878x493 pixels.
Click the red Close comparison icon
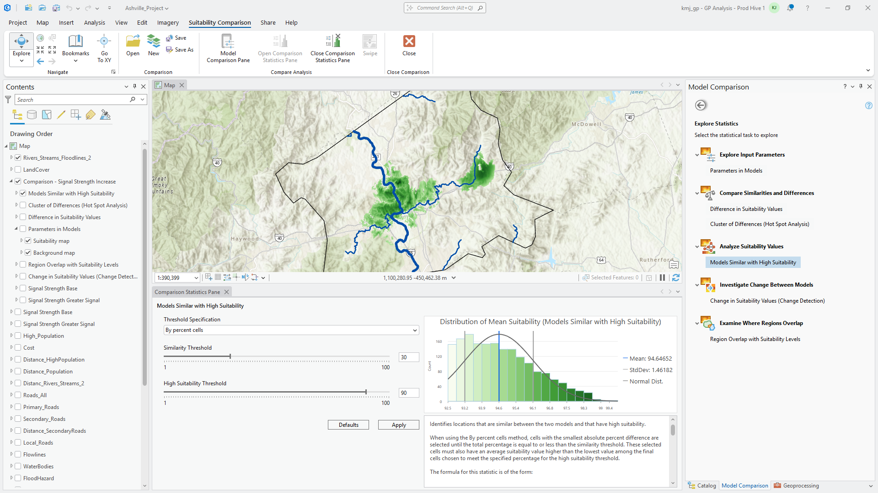[409, 42]
